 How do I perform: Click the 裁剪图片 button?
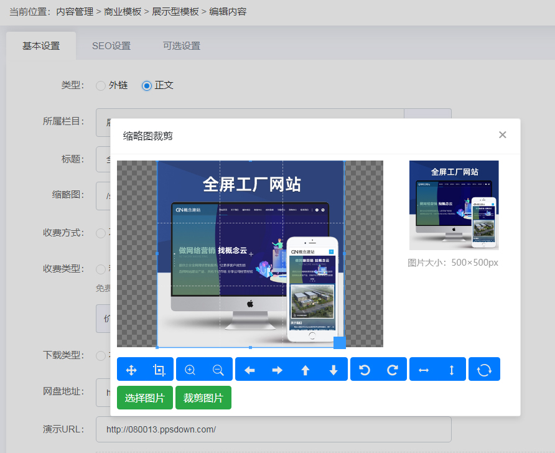[x=203, y=398]
